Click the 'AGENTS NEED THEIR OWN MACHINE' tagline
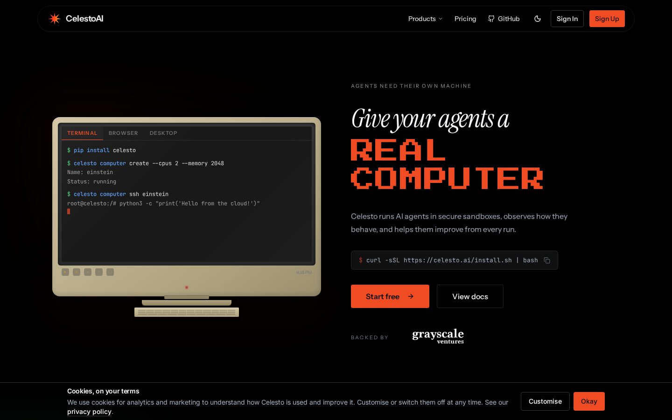This screenshot has height=420, width=672. pyautogui.click(x=411, y=86)
